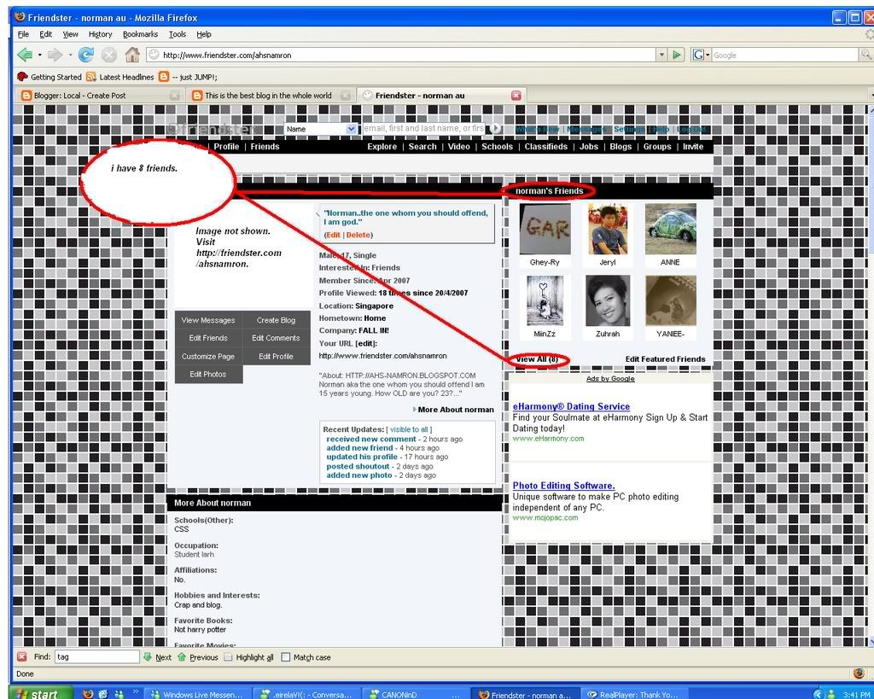This screenshot has height=699, width=874.
Task: Open the Profile nav link
Action: (226, 147)
